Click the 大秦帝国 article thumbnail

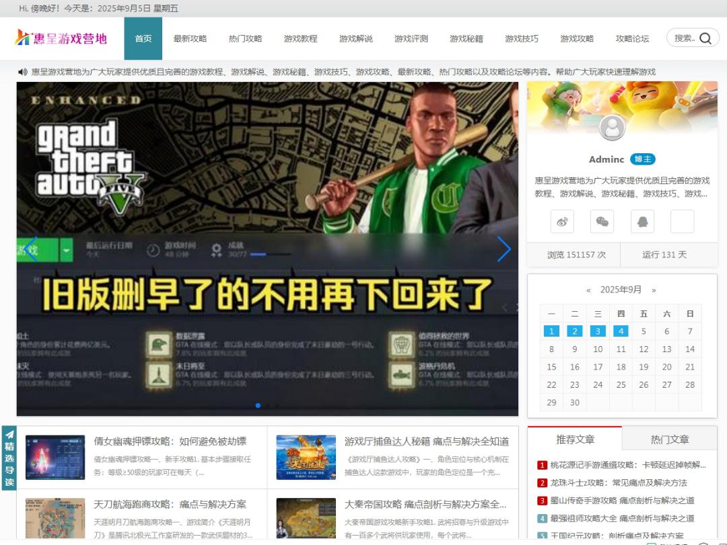pos(306,518)
